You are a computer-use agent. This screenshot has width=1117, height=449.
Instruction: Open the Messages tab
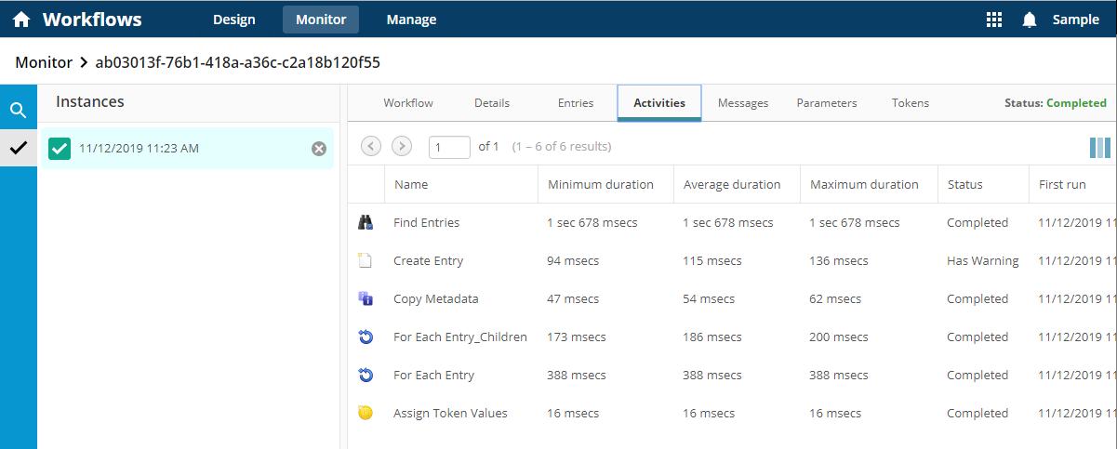pos(743,103)
